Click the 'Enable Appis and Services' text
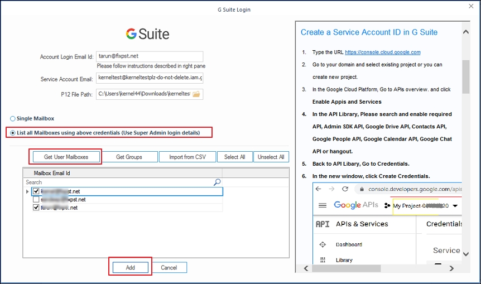 347,102
